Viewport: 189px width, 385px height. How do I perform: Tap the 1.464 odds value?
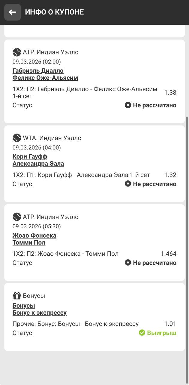pos(169,254)
